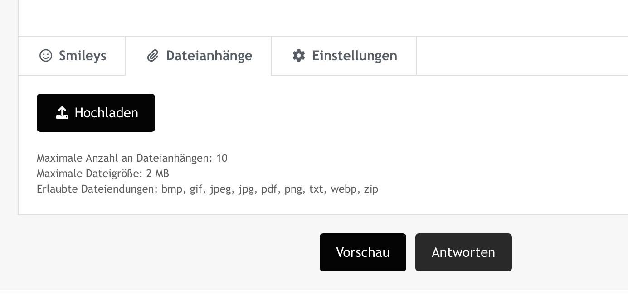The height and width of the screenshot is (295, 628).
Task: Click the pdf extension in the list
Action: [269, 189]
